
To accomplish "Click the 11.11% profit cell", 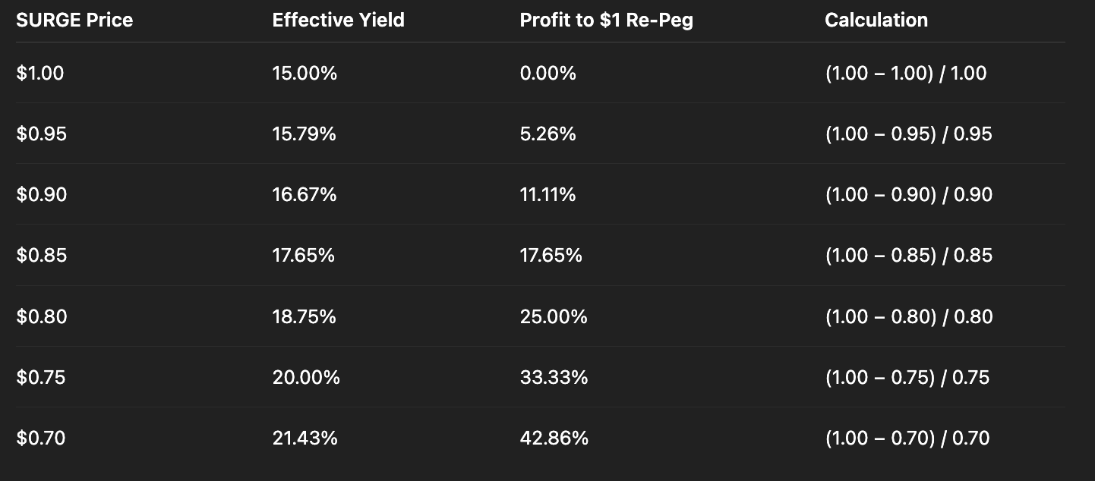I will click(x=547, y=195).
